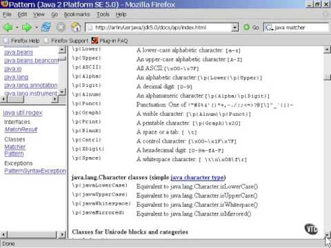Open the Bookmarks menu
Screen dimensions: 331x248
click(77, 14)
